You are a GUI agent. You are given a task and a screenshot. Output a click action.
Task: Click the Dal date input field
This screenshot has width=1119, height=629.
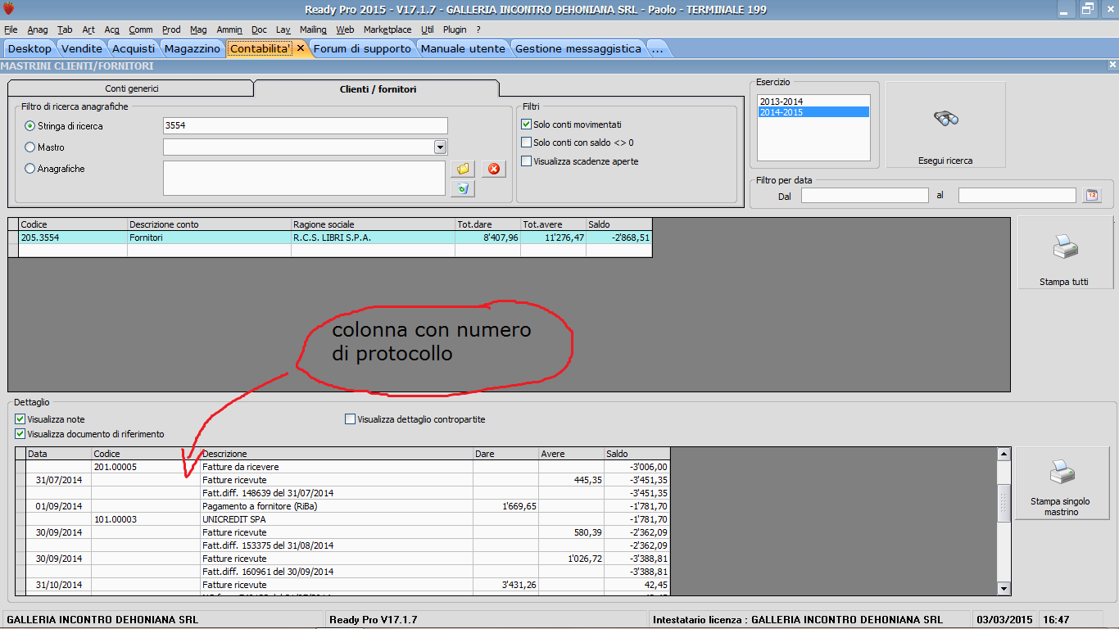pyautogui.click(x=864, y=196)
